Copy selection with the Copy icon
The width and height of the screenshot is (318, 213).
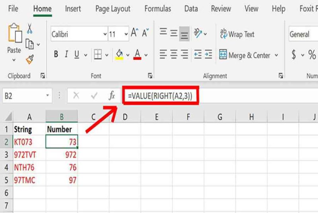click(x=29, y=44)
